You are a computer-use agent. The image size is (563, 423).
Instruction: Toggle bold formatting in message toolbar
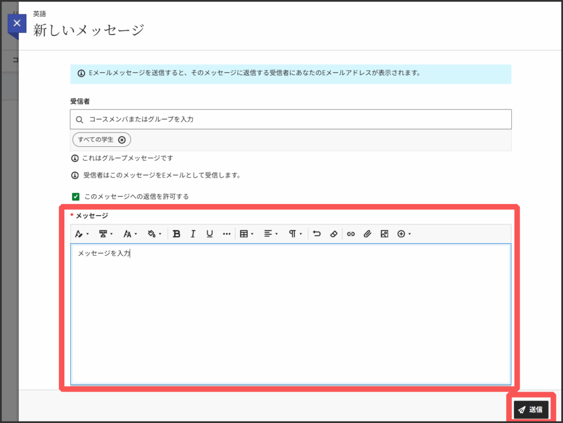click(176, 234)
